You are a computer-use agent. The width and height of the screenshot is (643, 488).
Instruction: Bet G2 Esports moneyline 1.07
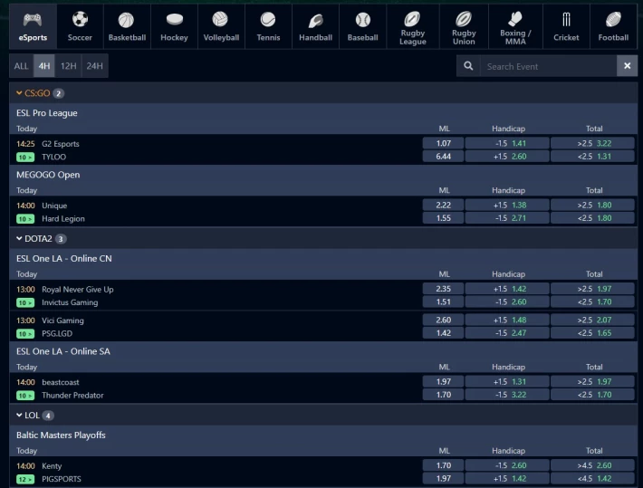443,143
